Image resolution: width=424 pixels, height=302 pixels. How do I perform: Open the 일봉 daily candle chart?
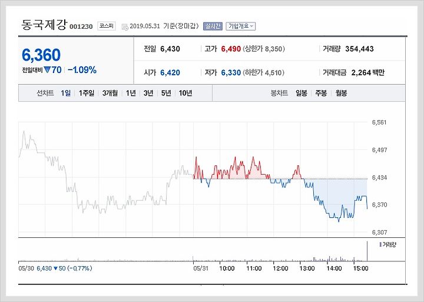pos(302,93)
